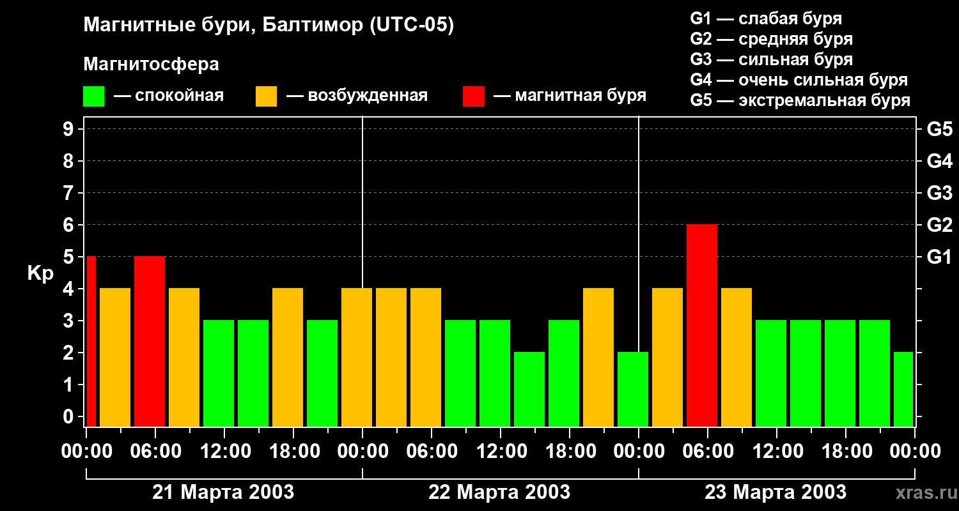Click the 'G4 — очень сильная буря' legend line
This screenshot has width=959, height=511.
pyautogui.click(x=799, y=80)
